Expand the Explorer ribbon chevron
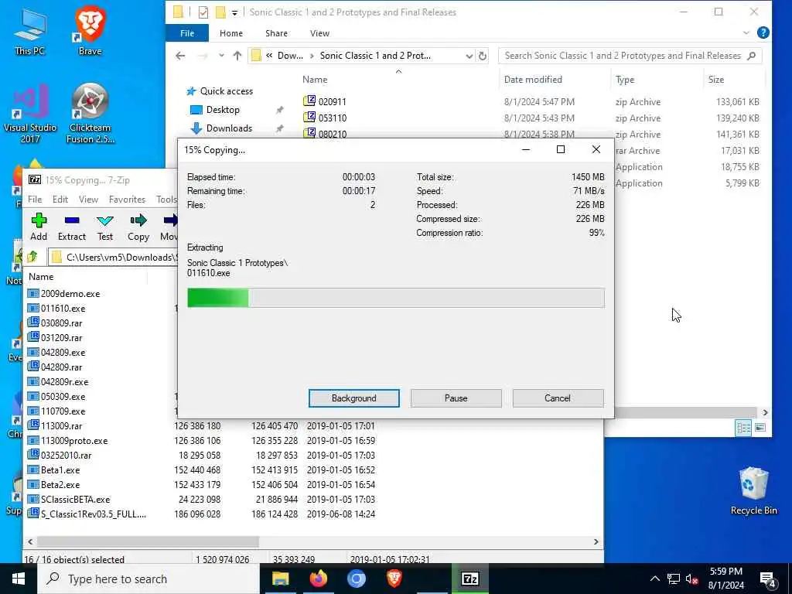This screenshot has height=594, width=792. (746, 32)
